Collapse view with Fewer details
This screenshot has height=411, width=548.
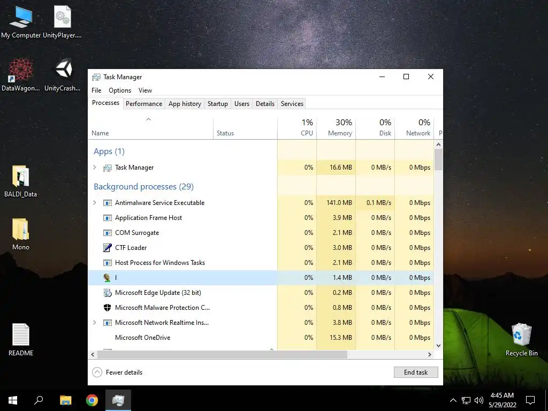click(x=117, y=372)
